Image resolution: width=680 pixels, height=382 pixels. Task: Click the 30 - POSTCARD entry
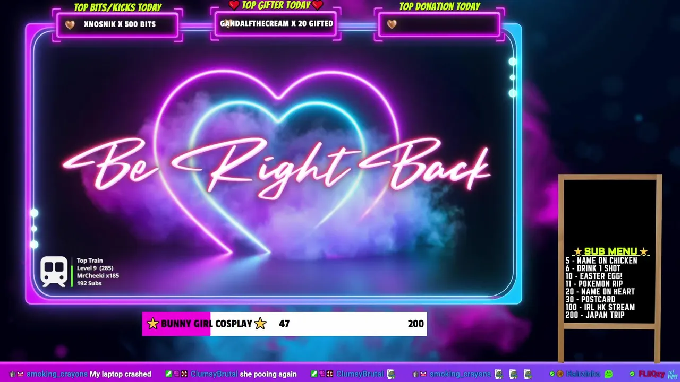click(590, 299)
